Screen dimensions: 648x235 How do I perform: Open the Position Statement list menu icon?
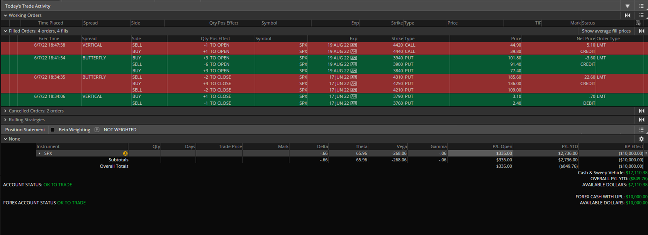[x=641, y=130]
